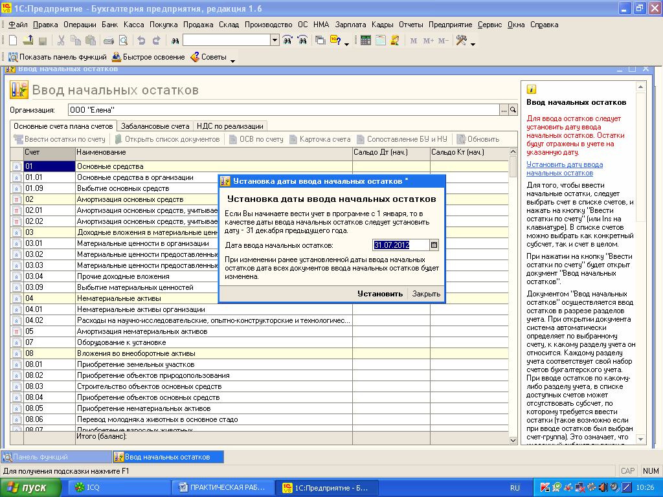Create a new document with toolbar icon
Image resolution: width=663 pixels, height=497 pixels.
(13, 41)
